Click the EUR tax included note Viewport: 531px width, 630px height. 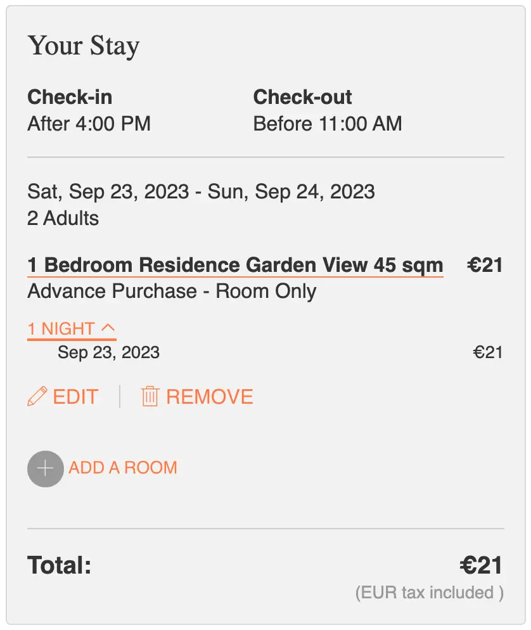tap(429, 593)
